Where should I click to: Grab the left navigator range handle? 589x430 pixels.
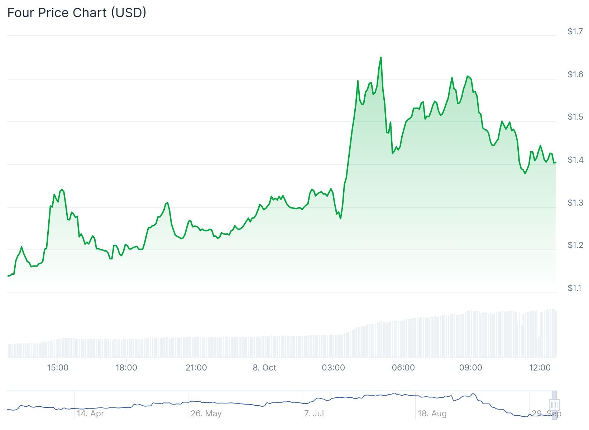[x=552, y=405]
